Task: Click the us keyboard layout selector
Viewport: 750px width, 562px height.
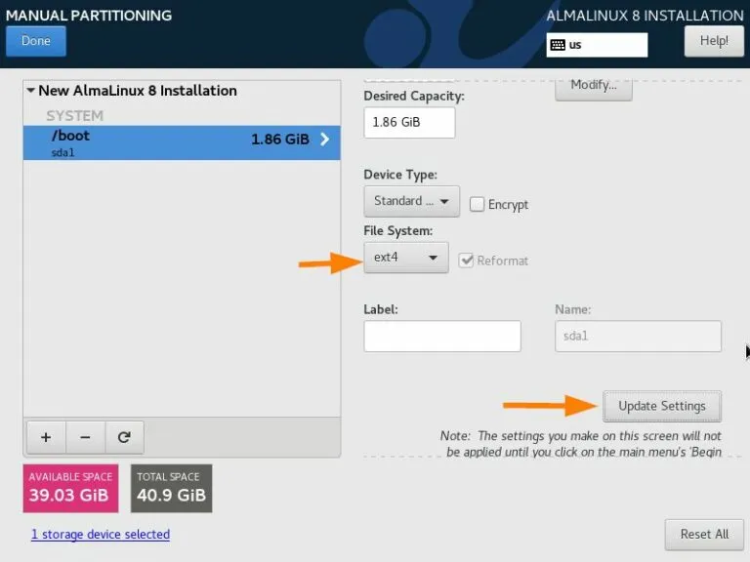Action: point(597,45)
